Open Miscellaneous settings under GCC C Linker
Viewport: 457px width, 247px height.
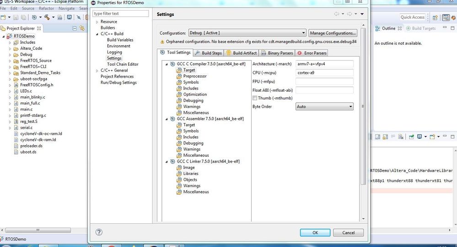[x=193, y=192]
